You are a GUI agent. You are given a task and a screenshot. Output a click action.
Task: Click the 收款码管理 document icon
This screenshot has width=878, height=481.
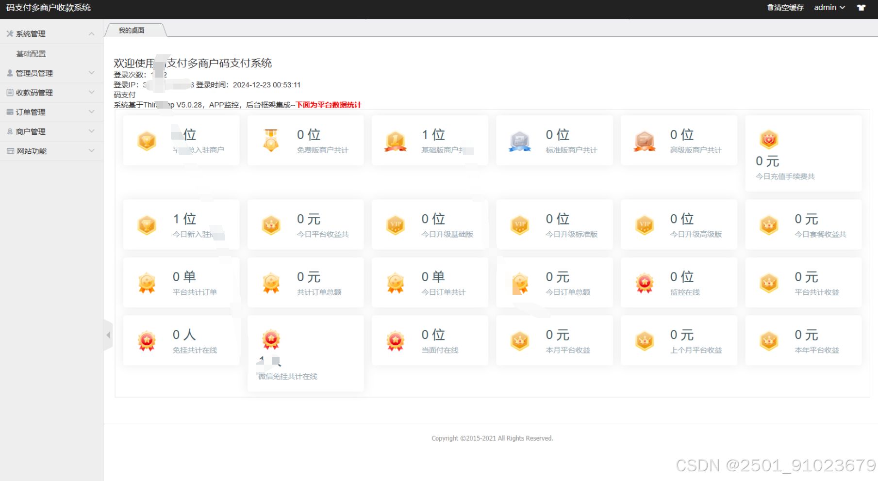[9, 92]
